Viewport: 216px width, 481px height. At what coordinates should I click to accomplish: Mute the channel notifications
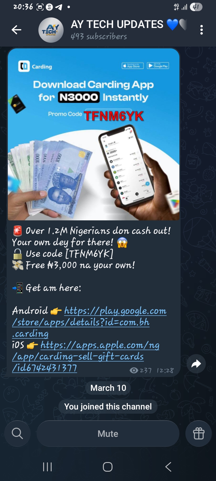coord(108,434)
